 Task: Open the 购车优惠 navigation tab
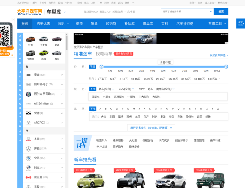point(43,24)
